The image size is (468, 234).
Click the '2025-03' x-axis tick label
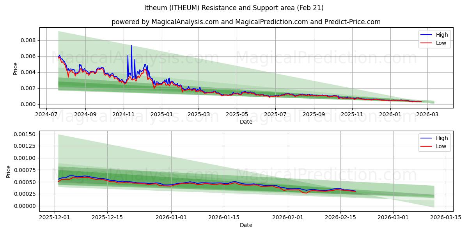click(199, 114)
